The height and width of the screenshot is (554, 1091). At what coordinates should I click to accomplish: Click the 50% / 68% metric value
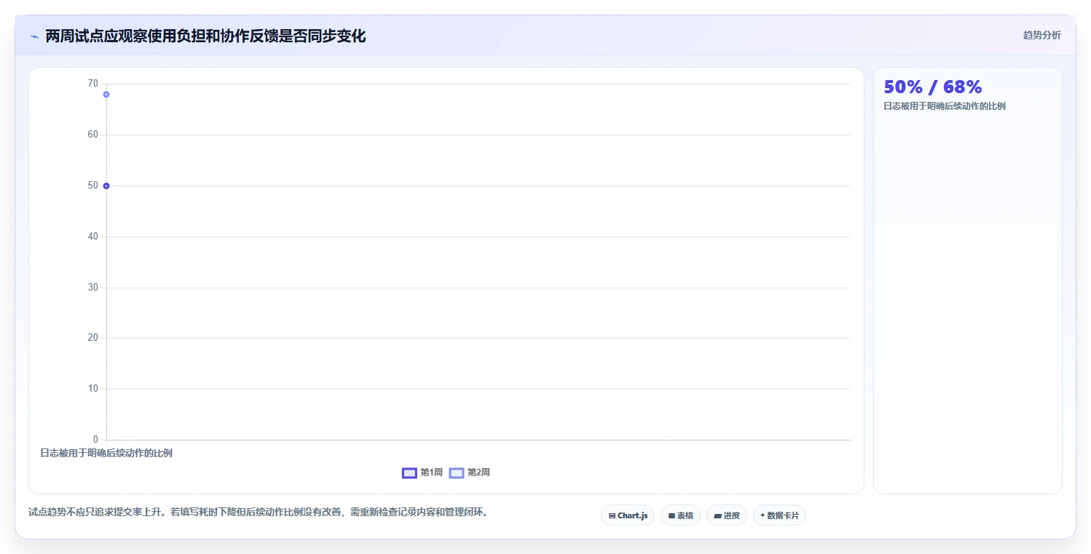click(x=932, y=87)
